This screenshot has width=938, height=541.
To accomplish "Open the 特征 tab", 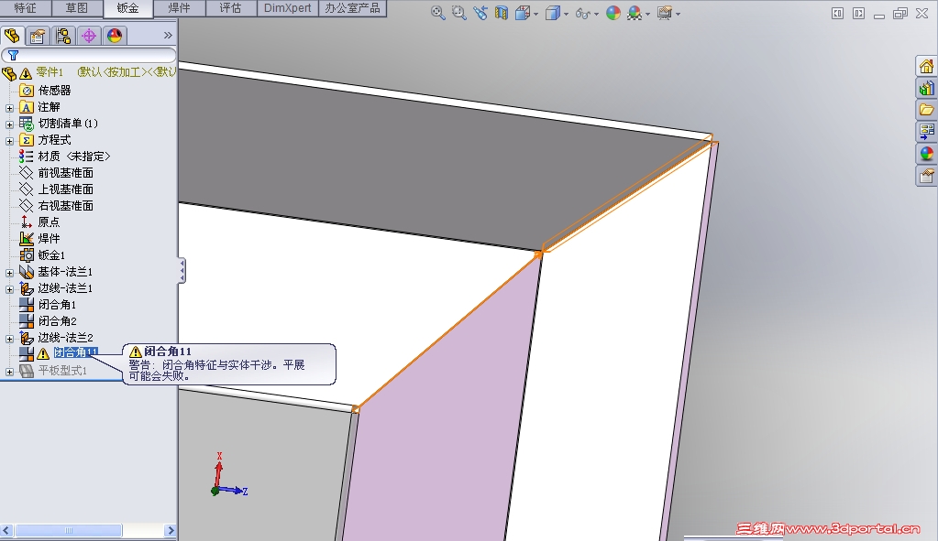I will (x=25, y=7).
